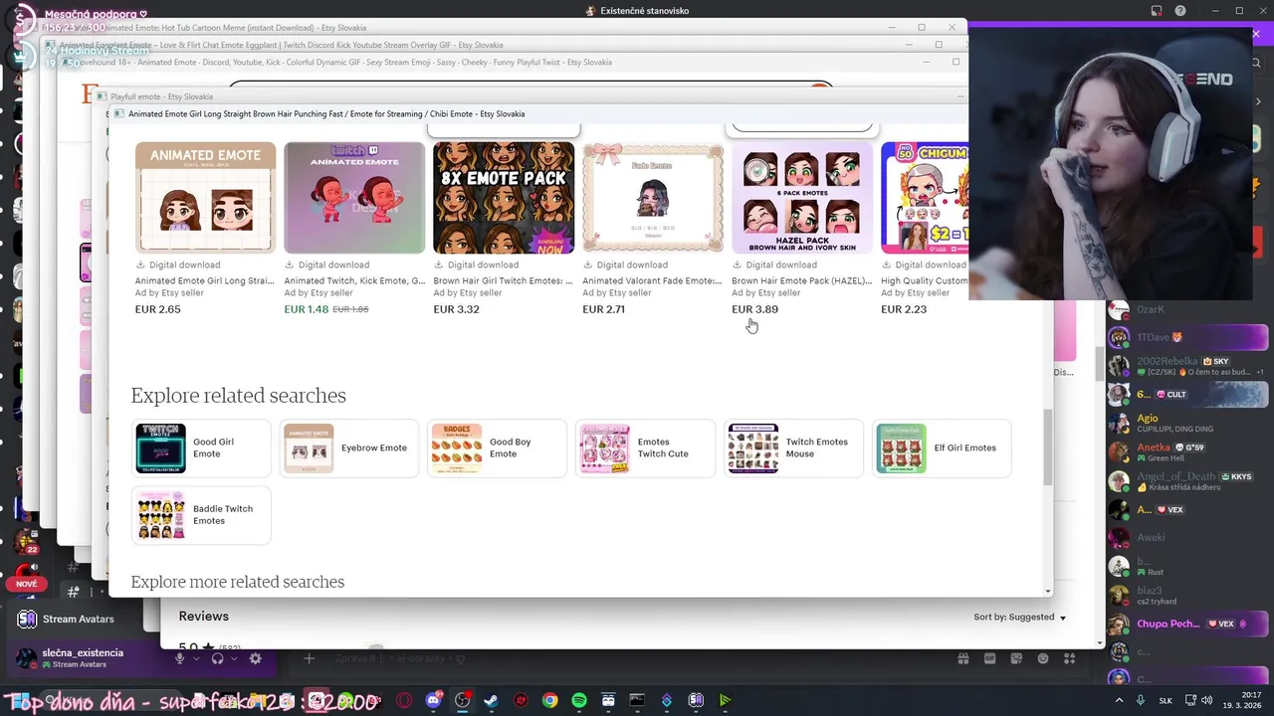
Task: Open the 8X Emote Pack listing image
Action: pyautogui.click(x=504, y=197)
